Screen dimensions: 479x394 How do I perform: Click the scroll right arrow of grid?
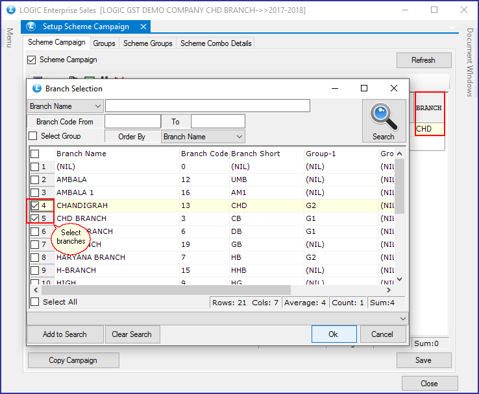(389, 290)
